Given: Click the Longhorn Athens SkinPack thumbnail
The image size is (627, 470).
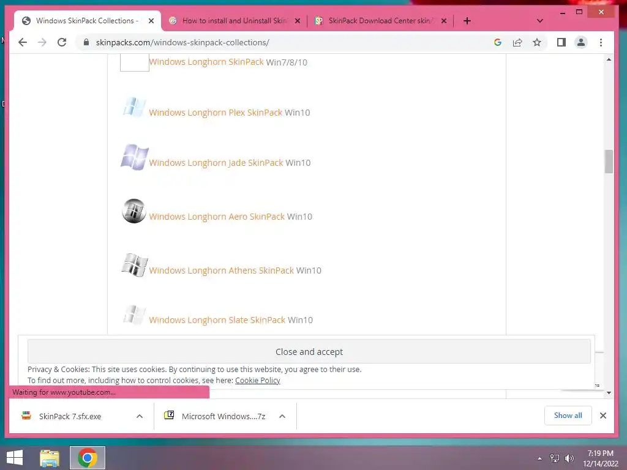Looking at the screenshot, I should click(x=135, y=264).
